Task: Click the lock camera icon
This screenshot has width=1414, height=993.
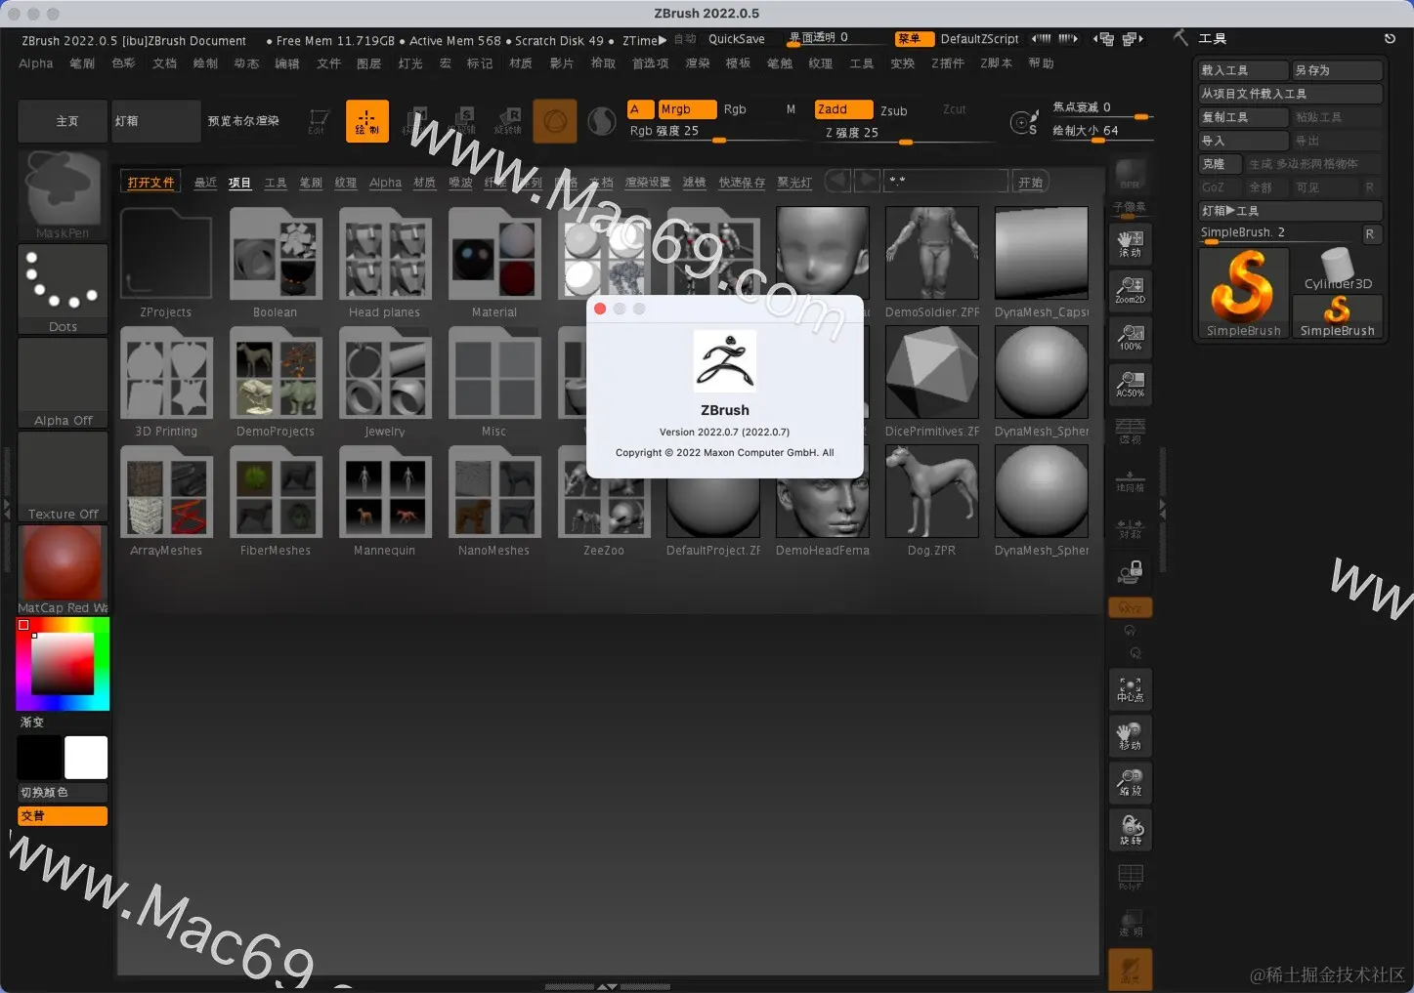Action: pyautogui.click(x=1131, y=570)
